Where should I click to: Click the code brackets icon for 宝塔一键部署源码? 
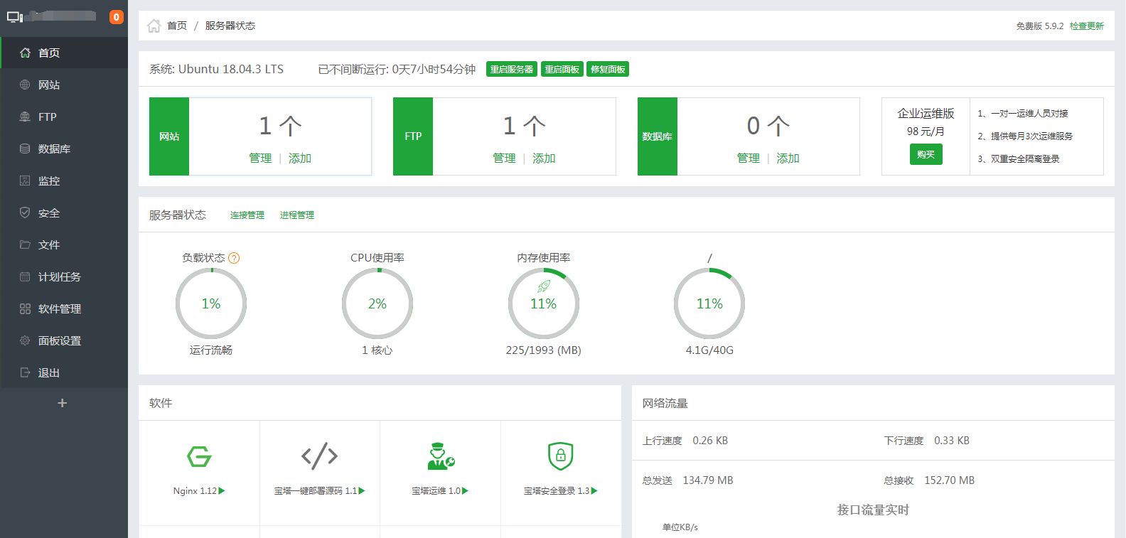point(319,456)
